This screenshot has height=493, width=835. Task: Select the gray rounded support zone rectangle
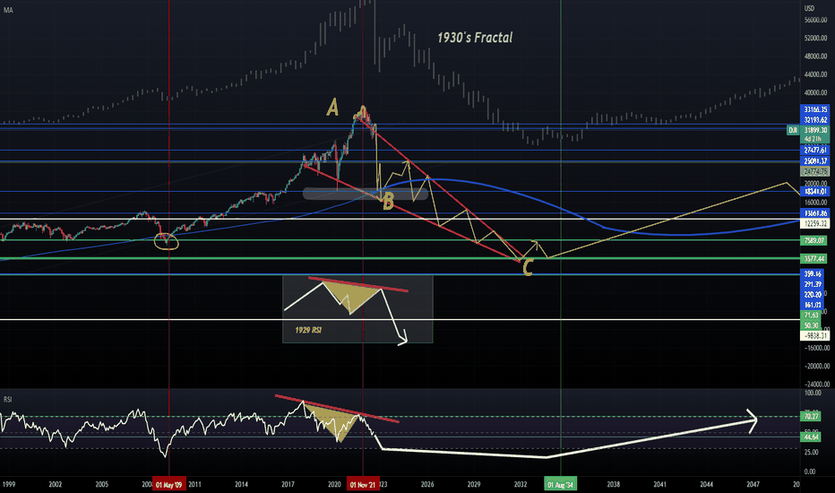366,194
